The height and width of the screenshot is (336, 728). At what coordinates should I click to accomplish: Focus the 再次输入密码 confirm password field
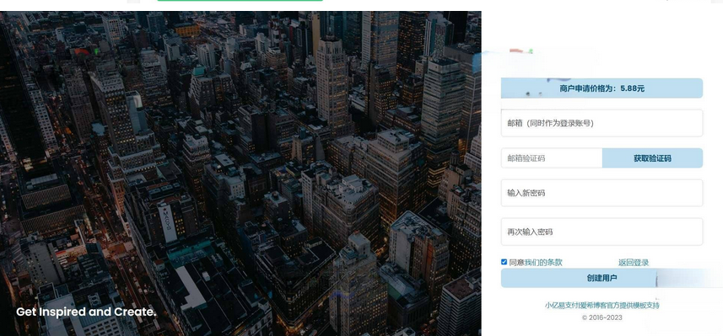coord(601,232)
